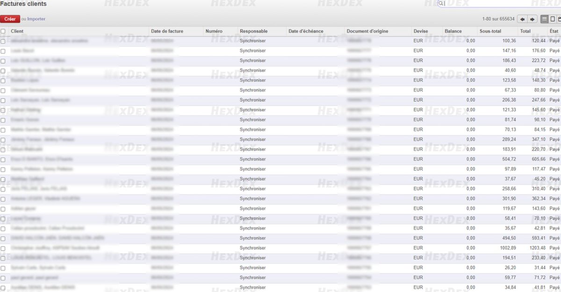
Task: Sort by the Sous-total column header
Action: tap(489, 31)
